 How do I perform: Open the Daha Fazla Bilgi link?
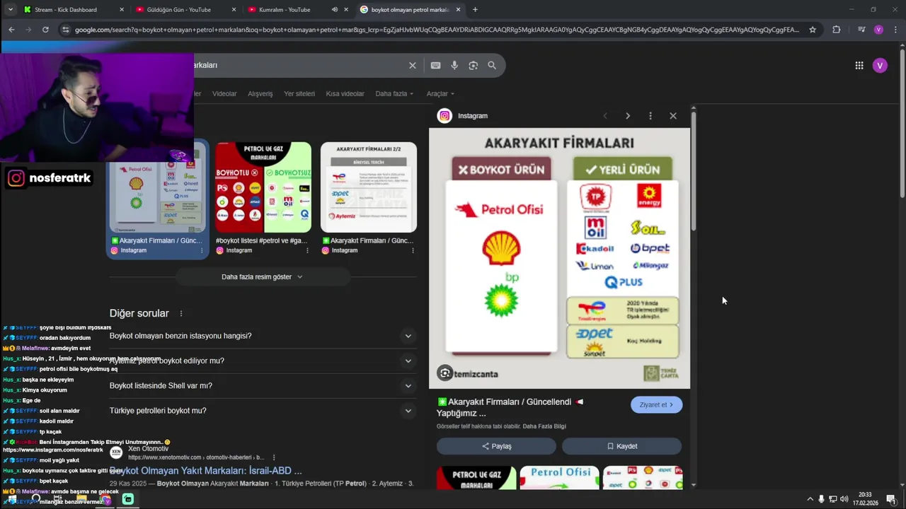coord(544,426)
